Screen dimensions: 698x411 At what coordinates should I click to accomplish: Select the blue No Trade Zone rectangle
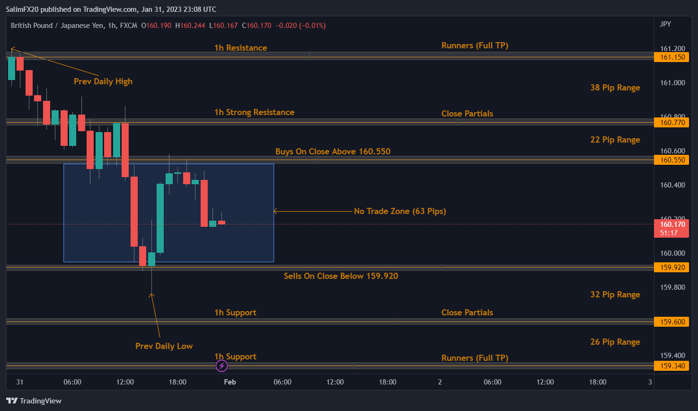(x=168, y=213)
